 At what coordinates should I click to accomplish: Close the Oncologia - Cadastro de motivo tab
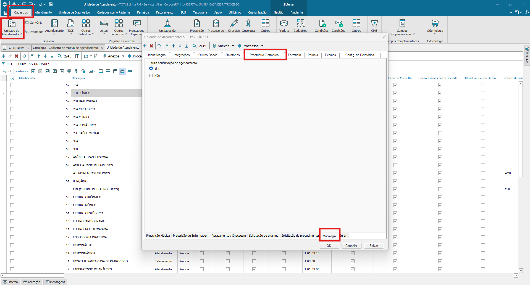(102, 48)
